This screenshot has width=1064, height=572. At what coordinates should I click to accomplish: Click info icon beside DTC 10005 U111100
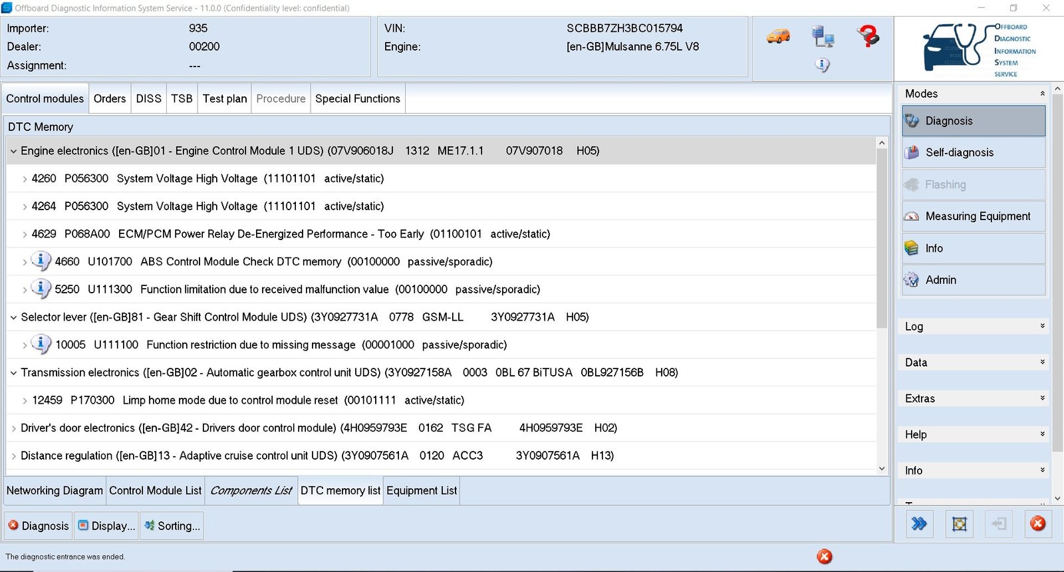(x=41, y=344)
